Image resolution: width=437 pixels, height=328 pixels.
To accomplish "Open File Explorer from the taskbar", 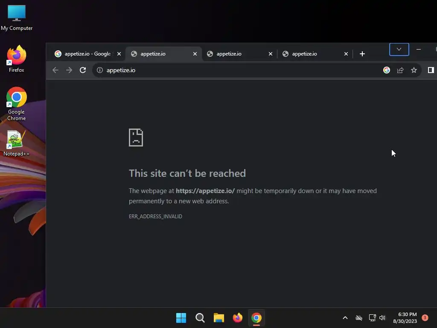I will (x=219, y=318).
